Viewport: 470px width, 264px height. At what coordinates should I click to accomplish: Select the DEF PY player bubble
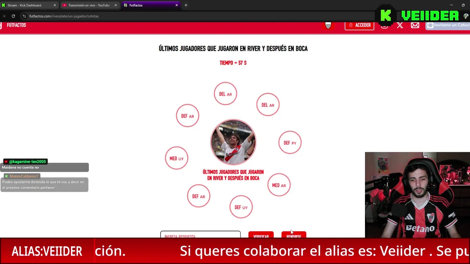click(x=290, y=143)
